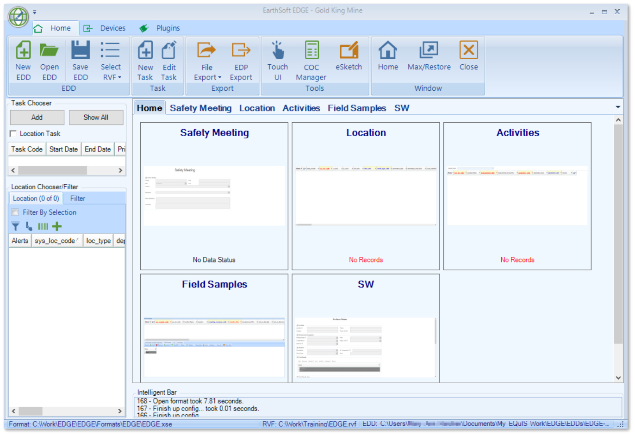Select the Filter tab in Location Chooser

pos(78,199)
